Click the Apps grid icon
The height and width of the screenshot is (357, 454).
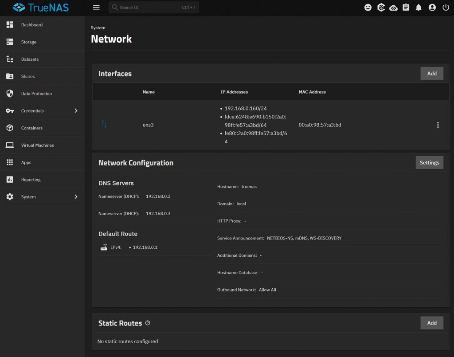10,162
